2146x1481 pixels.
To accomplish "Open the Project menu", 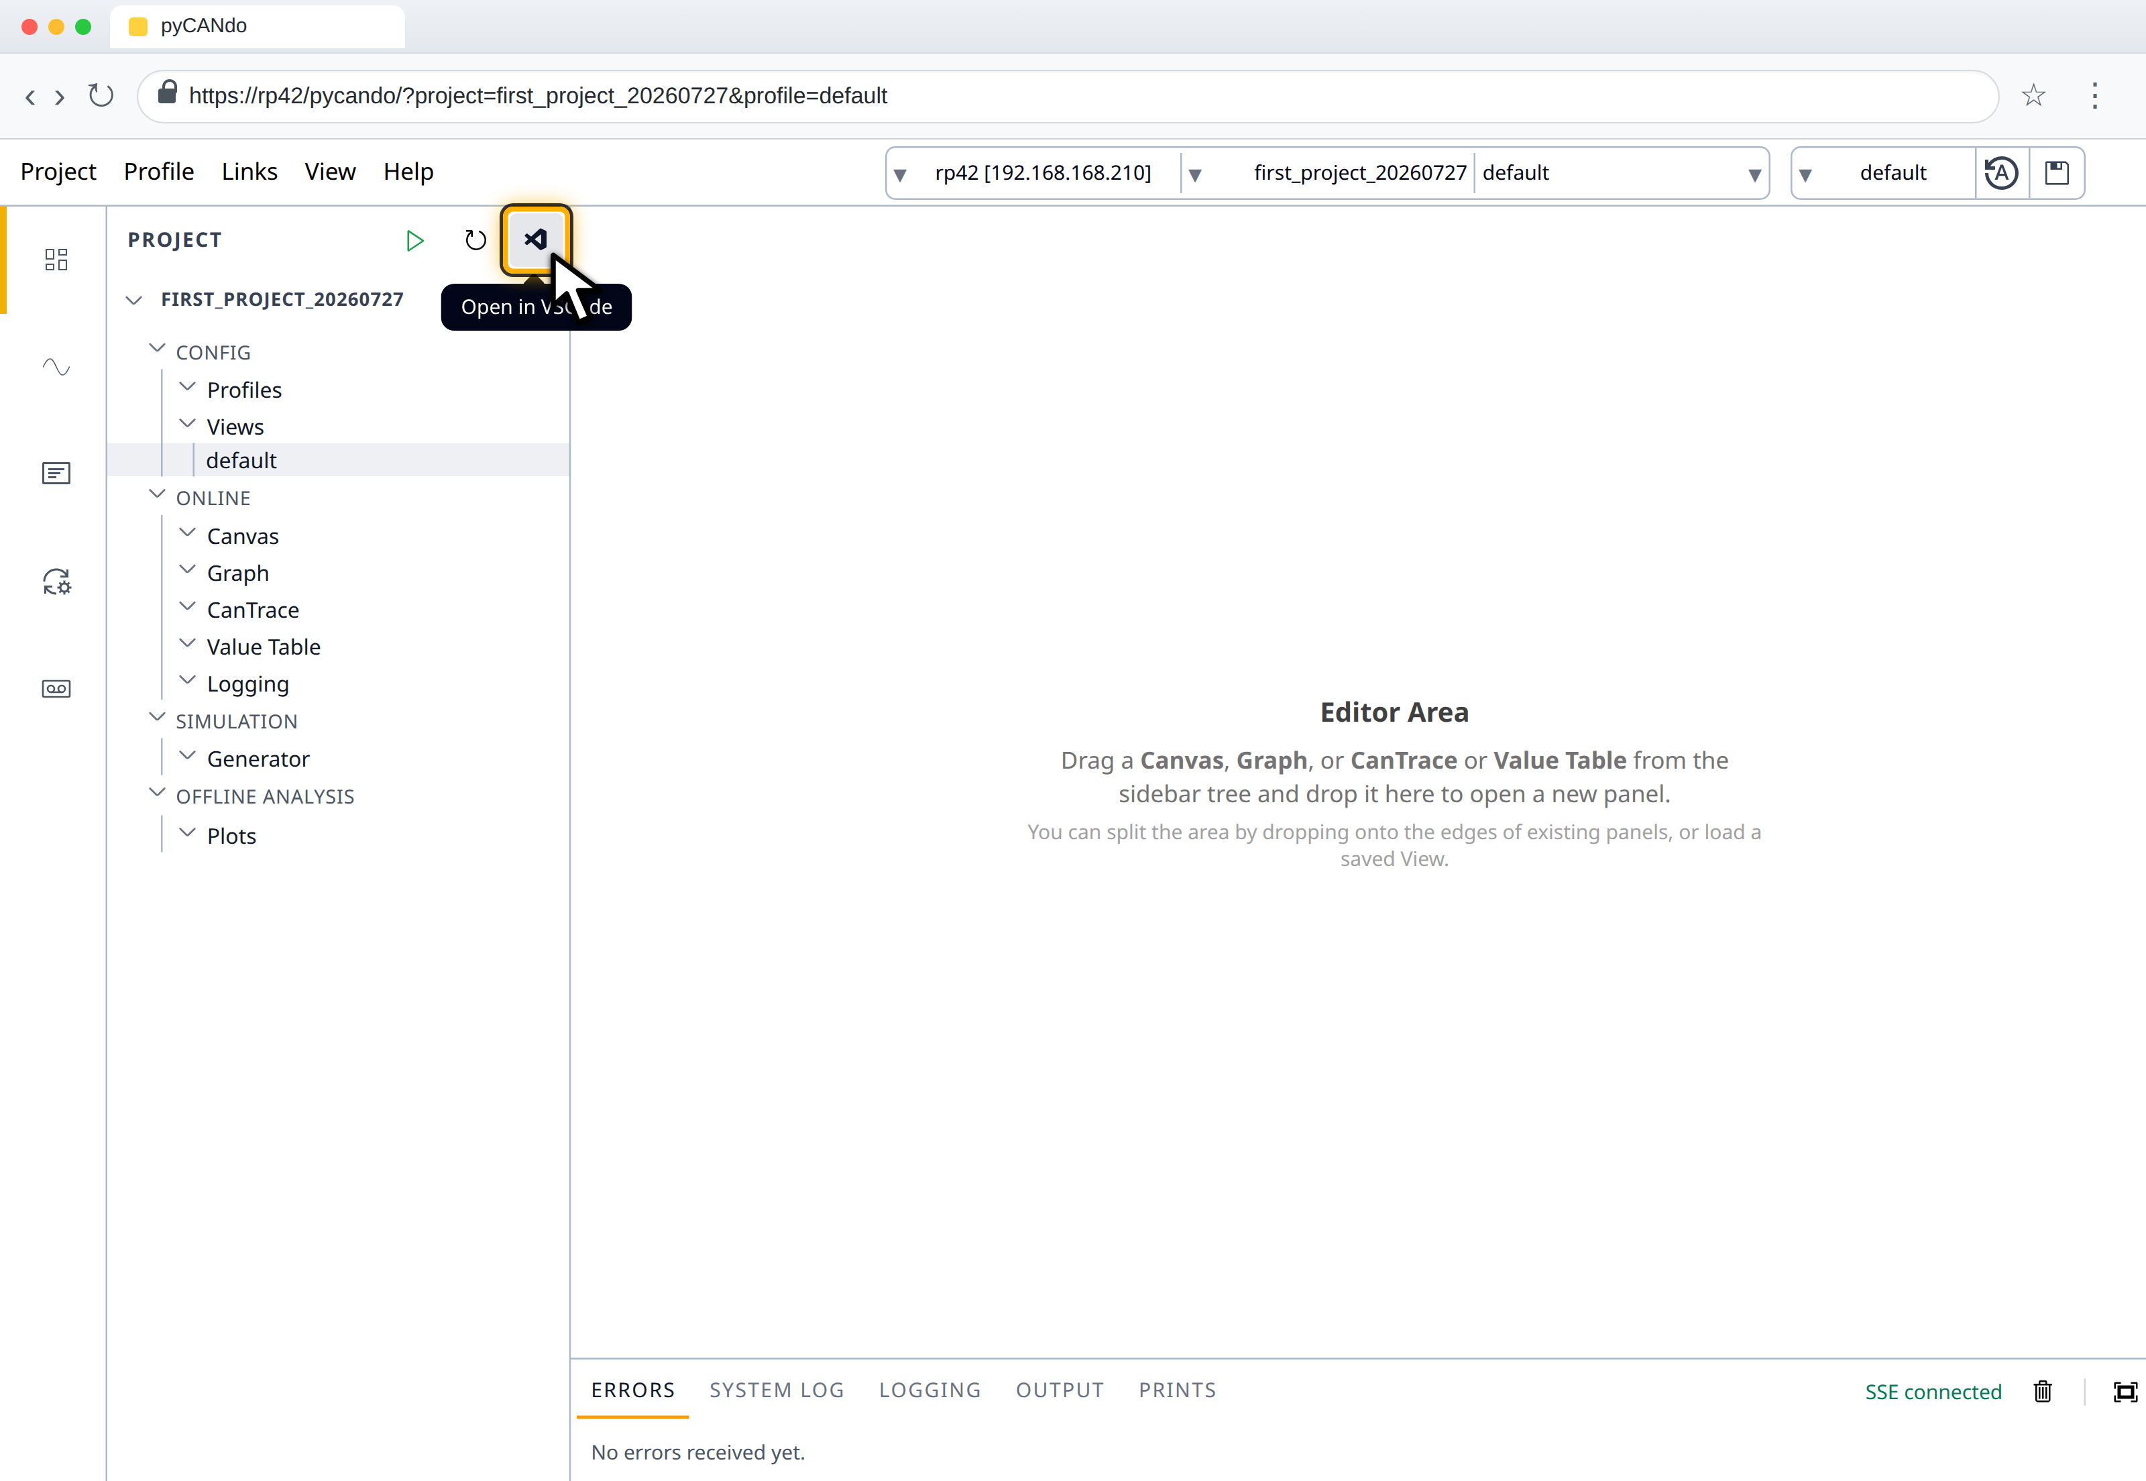I will click(x=58, y=172).
